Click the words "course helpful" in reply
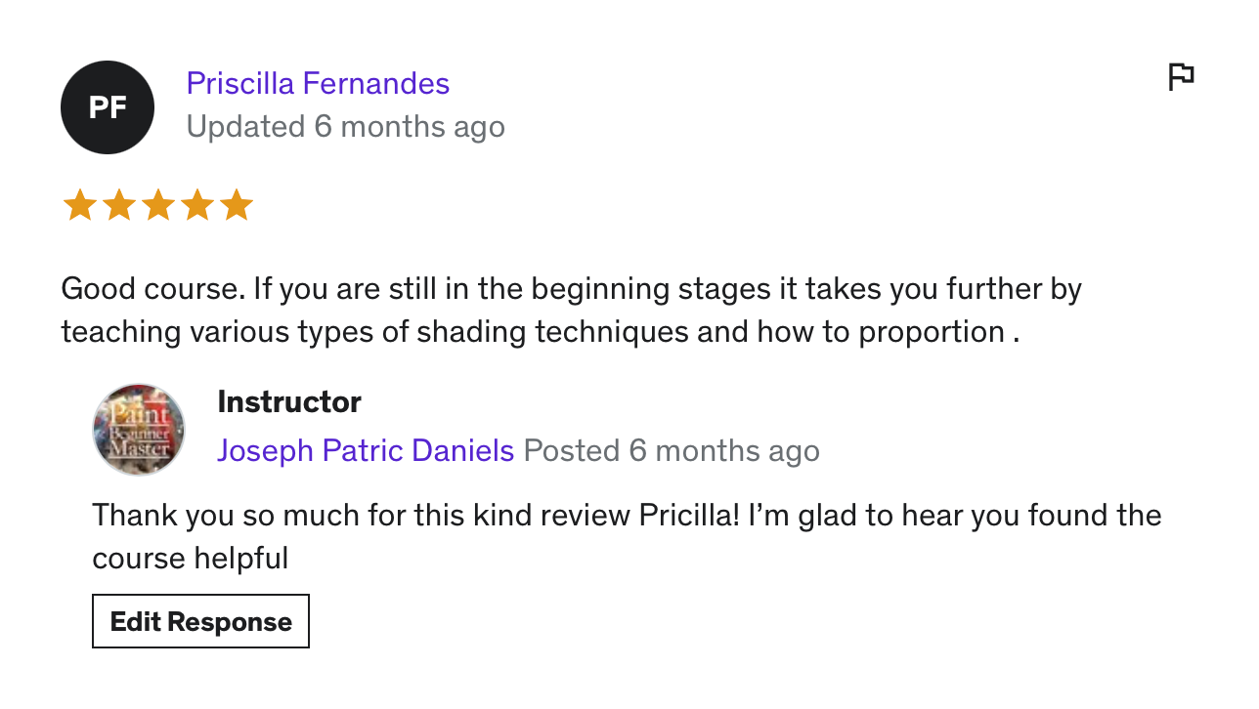The image size is (1259, 709). (x=191, y=559)
